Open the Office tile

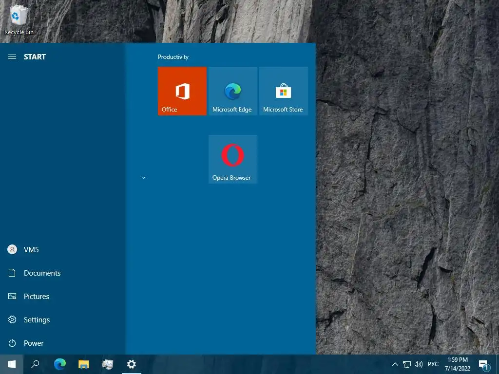point(182,91)
